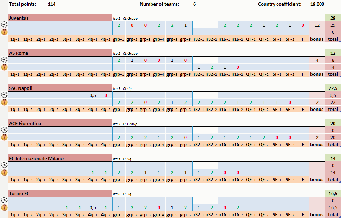Click AS Roma r32-2 cell showing green 2
This screenshot has height=218, width=341.
212,67
